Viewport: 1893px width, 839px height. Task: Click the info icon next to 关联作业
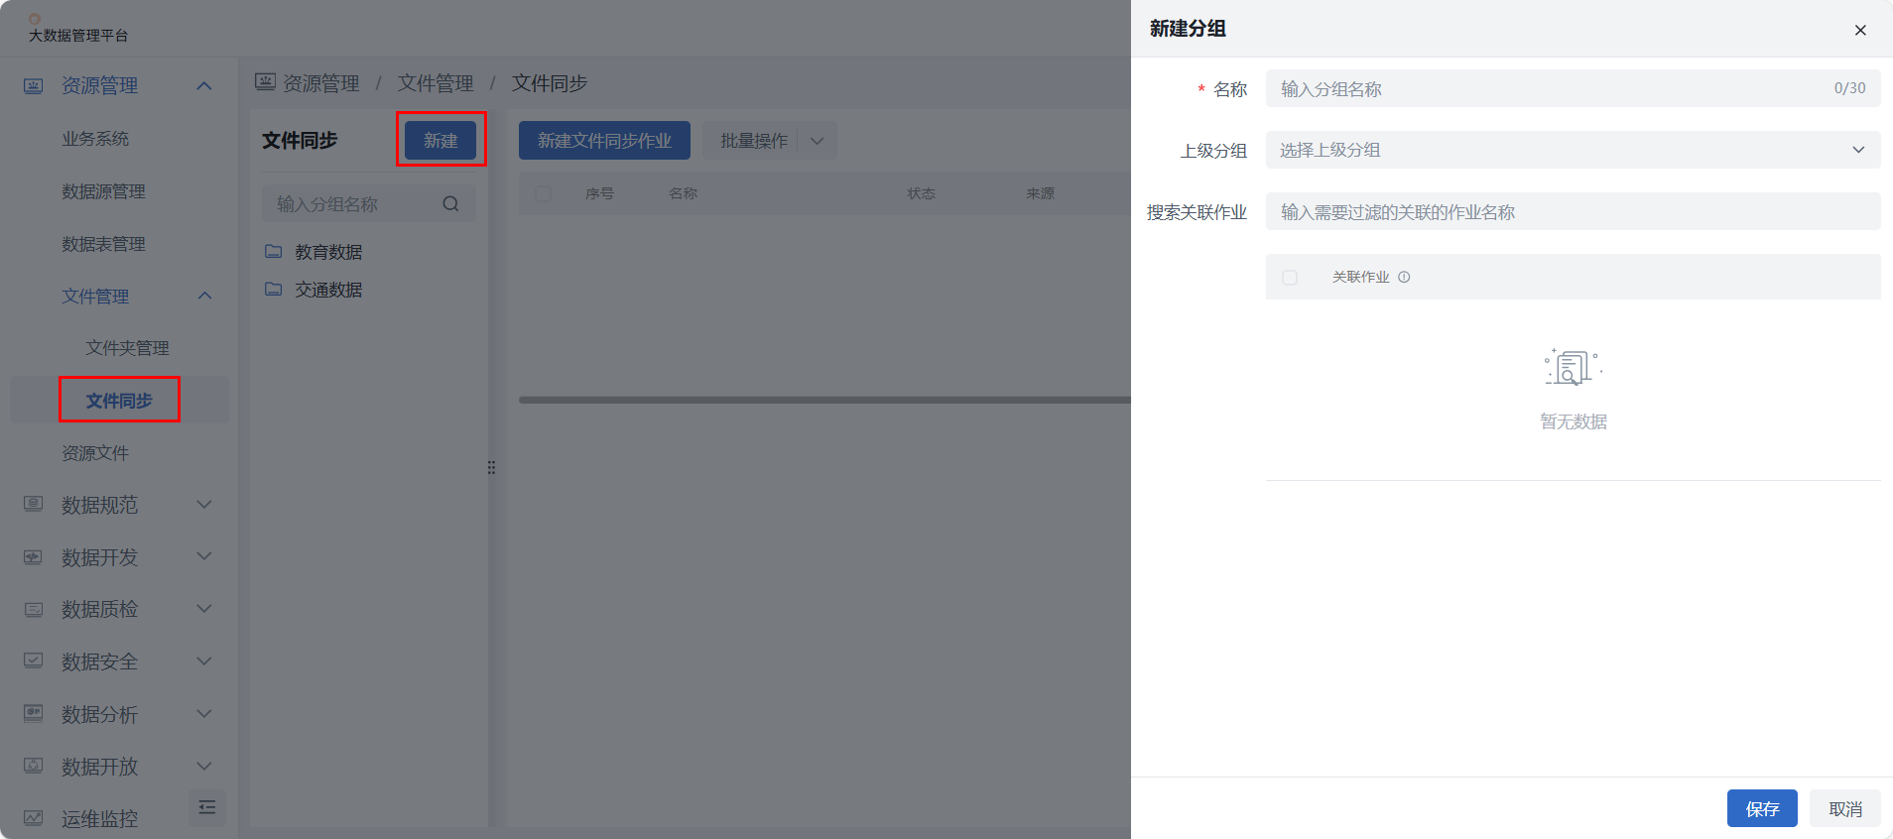pyautogui.click(x=1404, y=277)
